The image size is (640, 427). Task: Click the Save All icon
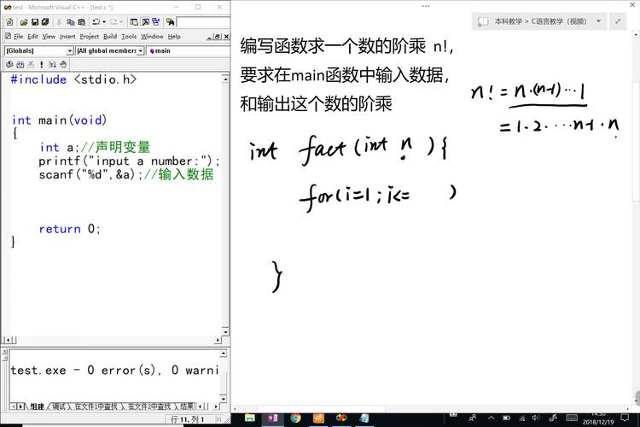(x=45, y=21)
